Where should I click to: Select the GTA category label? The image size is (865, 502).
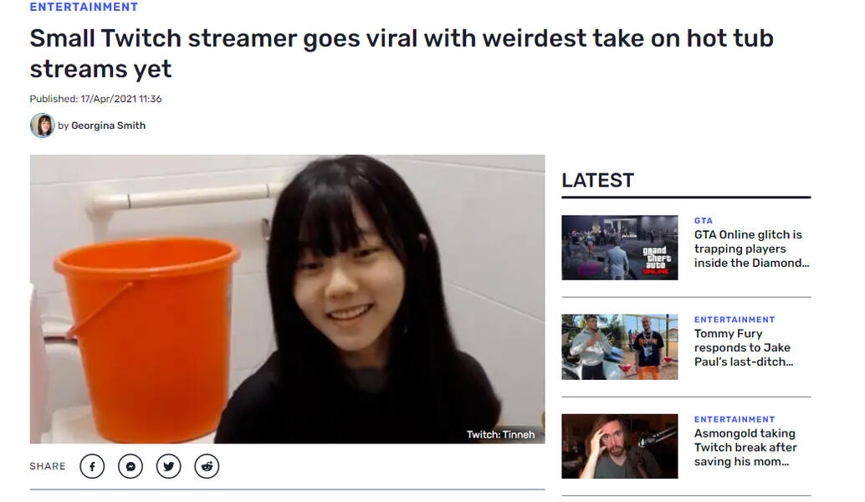click(x=704, y=221)
